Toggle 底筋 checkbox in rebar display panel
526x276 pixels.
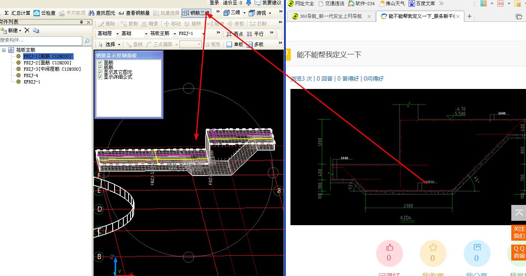coord(100,68)
